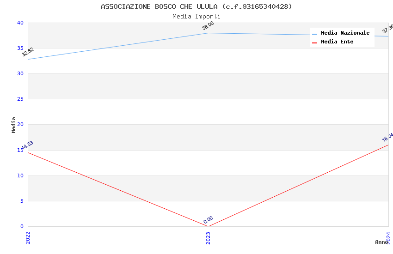Click the 32.82 data label

pyautogui.click(x=28, y=52)
